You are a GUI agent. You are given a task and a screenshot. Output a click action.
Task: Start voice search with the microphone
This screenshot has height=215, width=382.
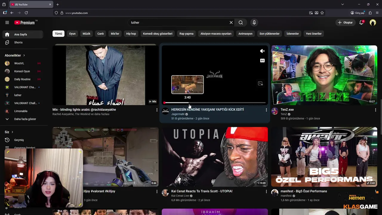click(x=254, y=22)
